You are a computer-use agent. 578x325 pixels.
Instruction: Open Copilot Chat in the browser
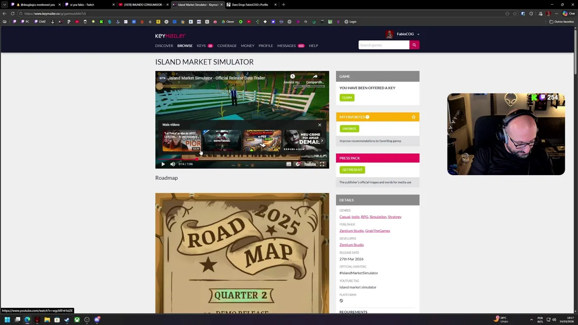(x=569, y=14)
